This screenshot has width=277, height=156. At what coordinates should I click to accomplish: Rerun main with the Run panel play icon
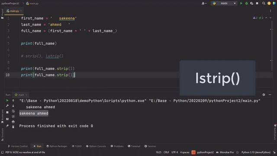tap(7, 101)
